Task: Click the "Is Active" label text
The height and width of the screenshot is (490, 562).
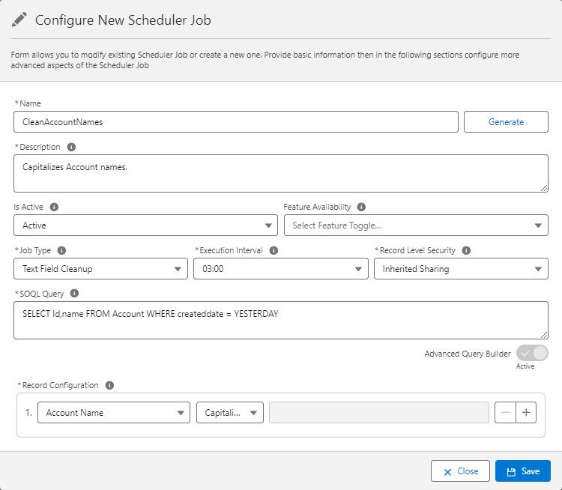Action: tap(28, 207)
